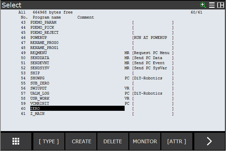Select the PDEMO_PICK program
This screenshot has height=151, width=226.
pos(42,27)
